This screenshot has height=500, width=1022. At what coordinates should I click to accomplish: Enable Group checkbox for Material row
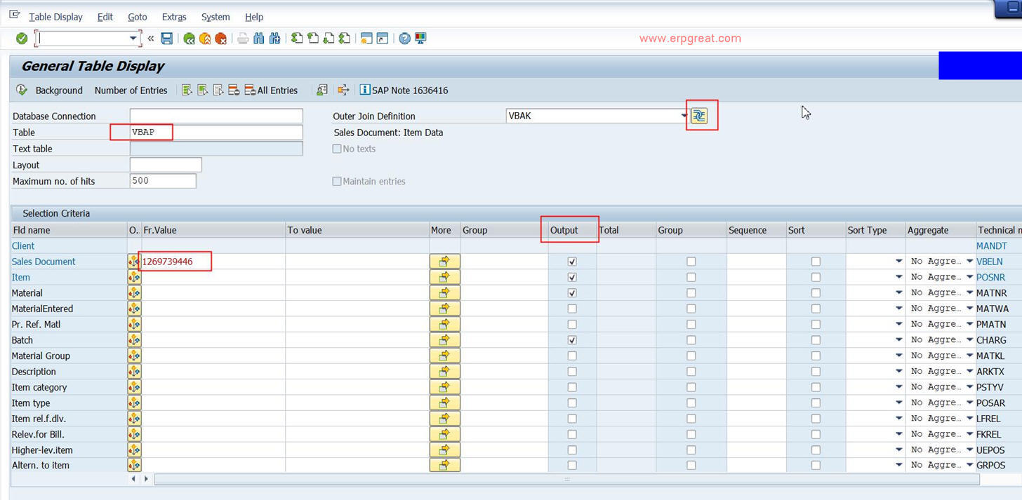click(x=691, y=293)
